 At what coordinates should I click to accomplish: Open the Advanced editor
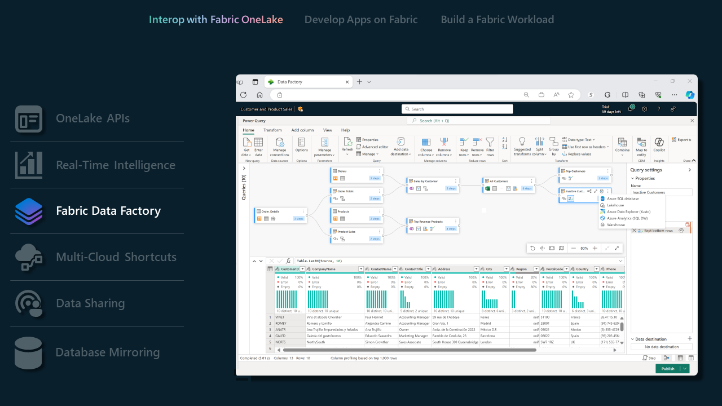click(x=375, y=147)
